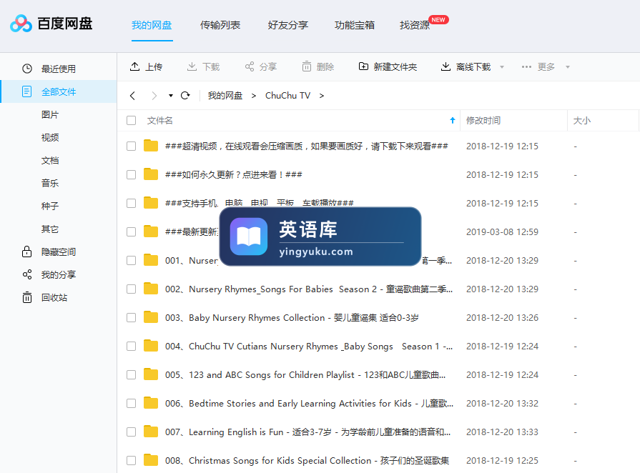
Task: Sort by the 大小 column header
Action: (581, 120)
